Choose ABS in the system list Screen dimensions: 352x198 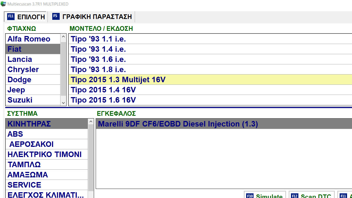coord(47,134)
